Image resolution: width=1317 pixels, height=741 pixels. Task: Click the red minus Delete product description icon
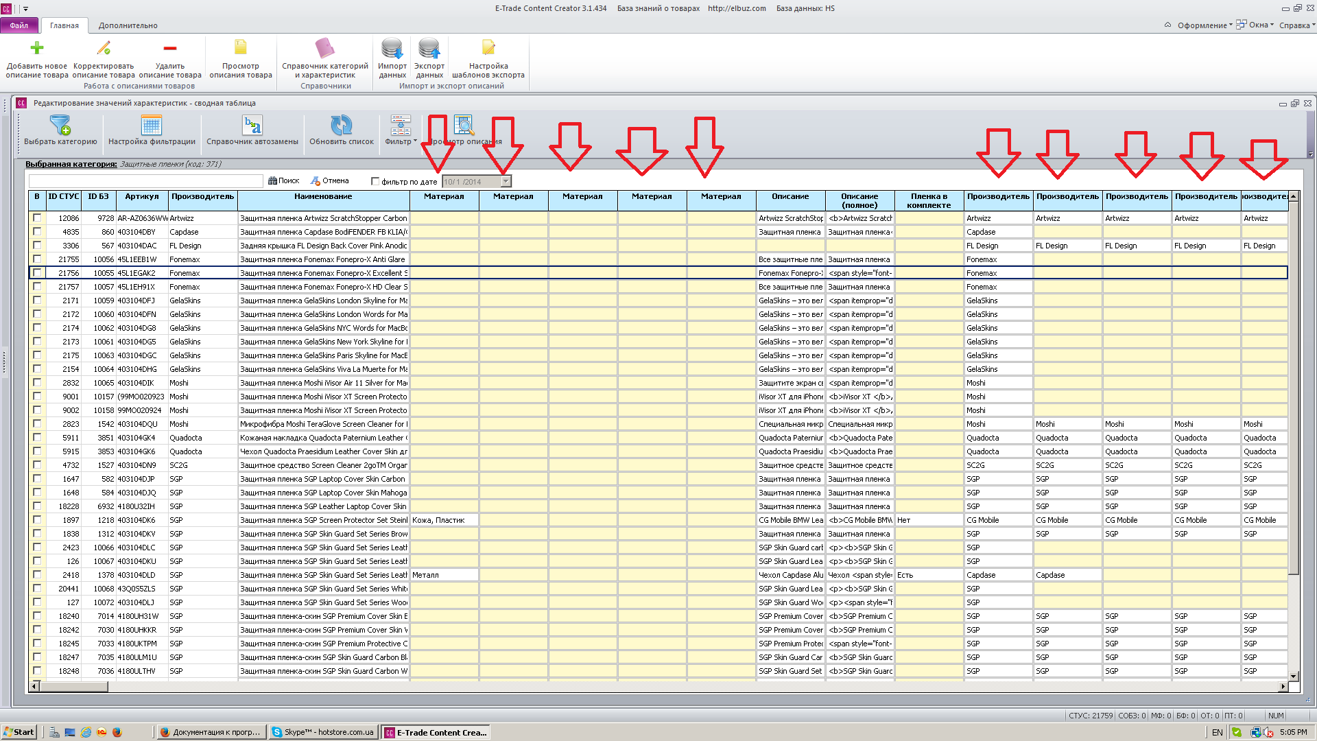pyautogui.click(x=170, y=48)
